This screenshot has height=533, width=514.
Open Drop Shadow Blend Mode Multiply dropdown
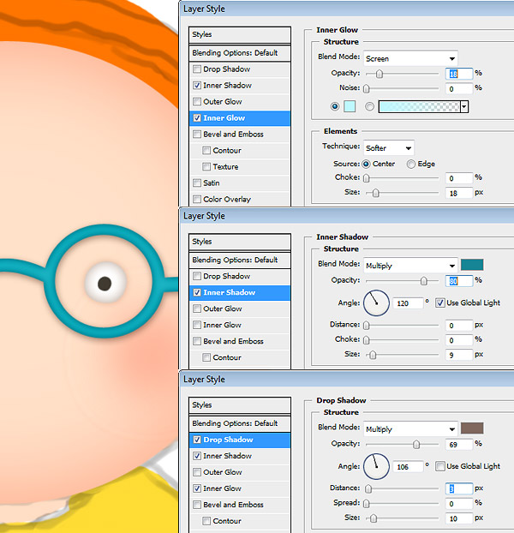(410, 429)
